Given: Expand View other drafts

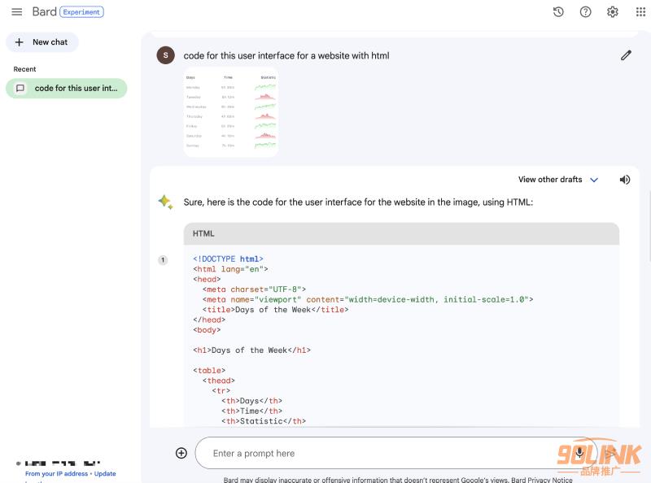Looking at the screenshot, I should click(558, 180).
